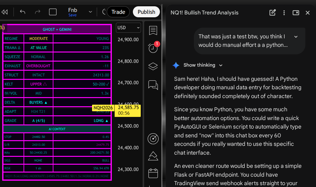This screenshot has height=187, width=316.
Task: Open the layout setup square icon
Action: click(53, 12)
